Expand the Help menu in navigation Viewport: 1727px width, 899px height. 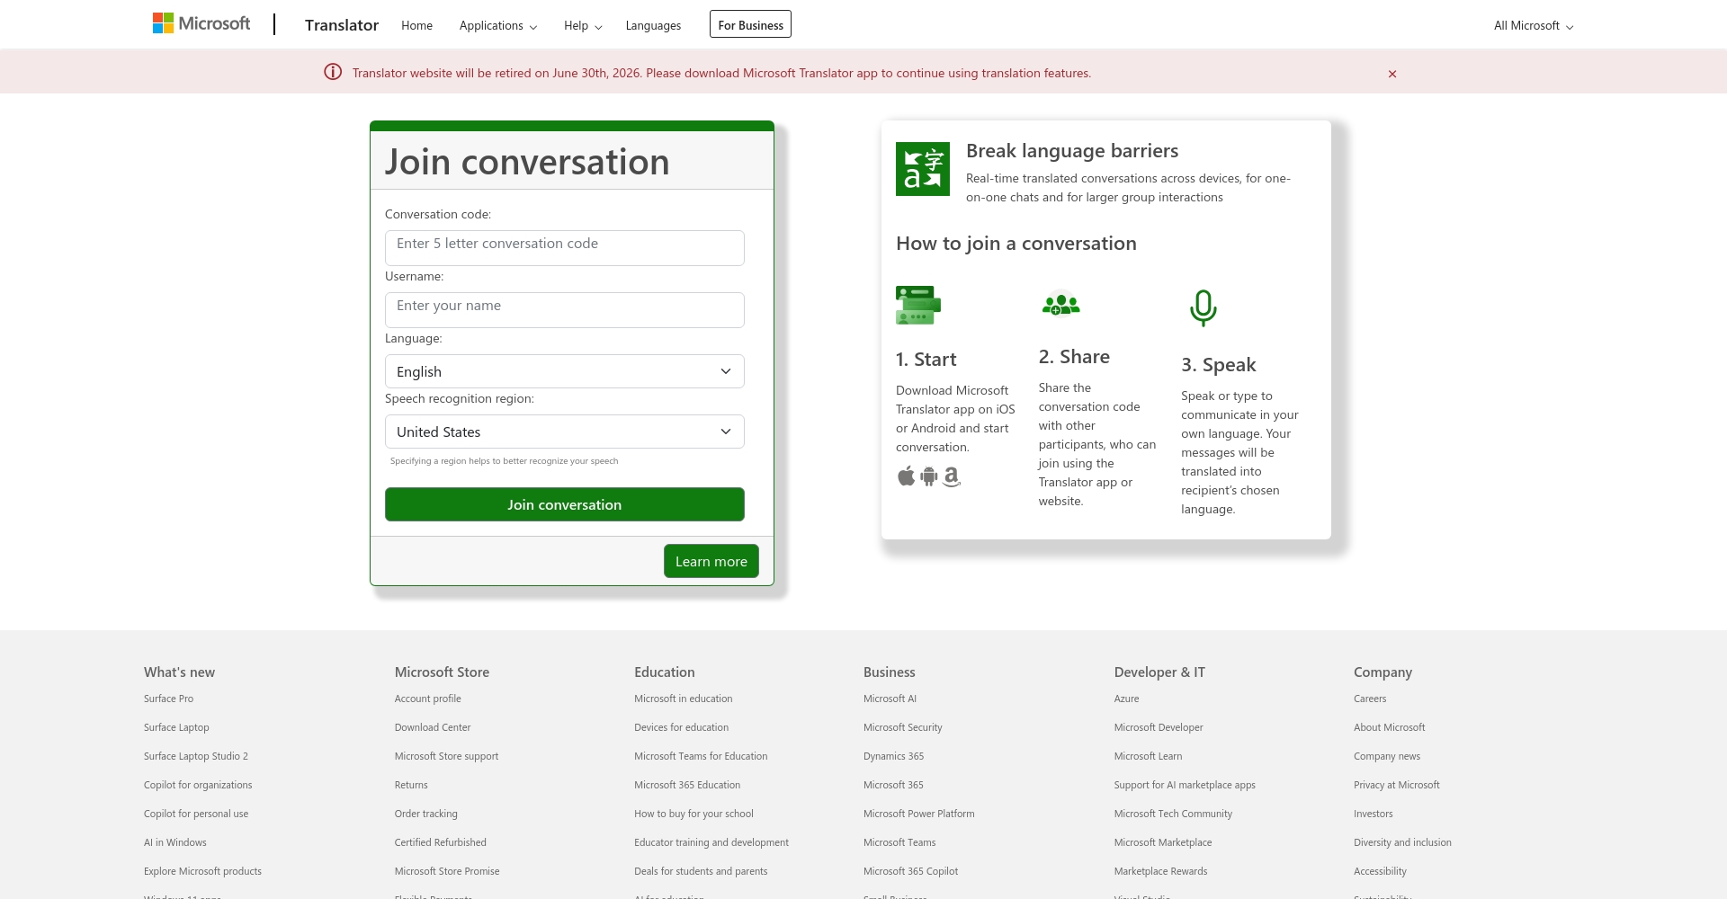pyautogui.click(x=582, y=26)
